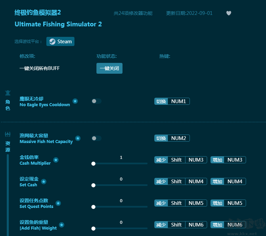Enable No Eagle Eyes Cooldown toggle

(x=96, y=101)
